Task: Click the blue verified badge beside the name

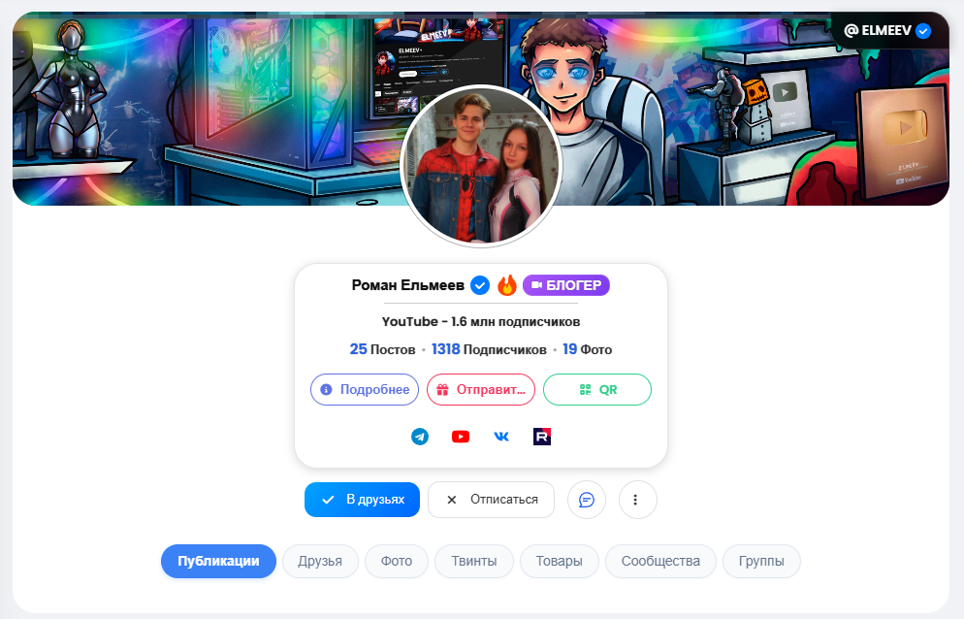Action: pos(479,285)
